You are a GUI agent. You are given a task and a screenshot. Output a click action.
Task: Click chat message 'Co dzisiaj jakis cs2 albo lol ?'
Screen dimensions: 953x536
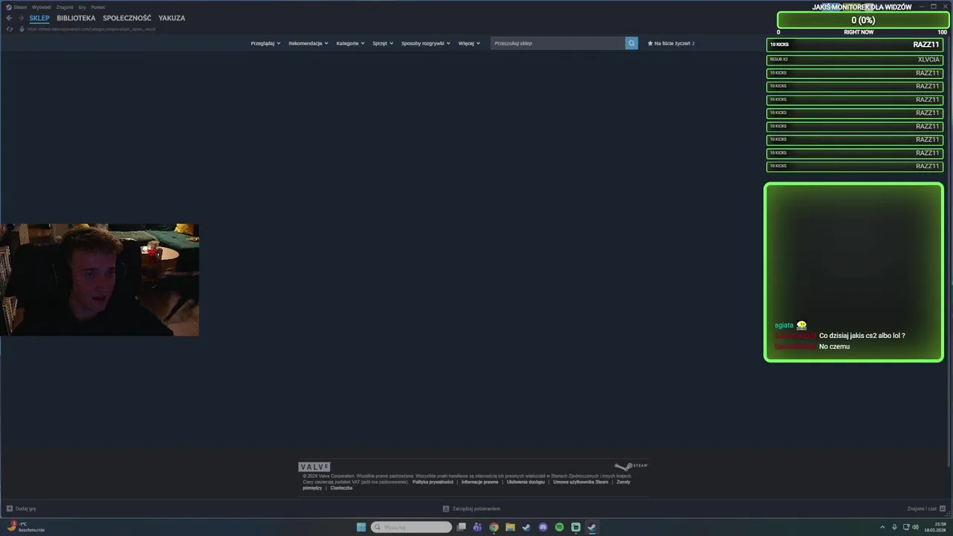click(x=862, y=336)
